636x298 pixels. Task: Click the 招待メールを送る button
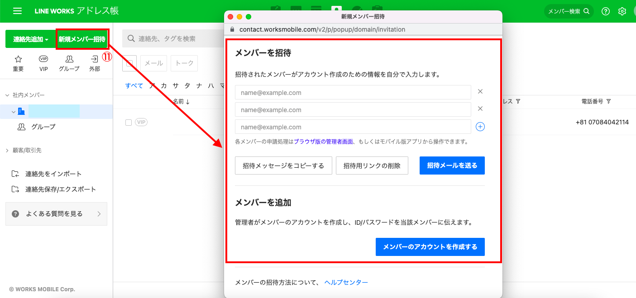pos(452,165)
